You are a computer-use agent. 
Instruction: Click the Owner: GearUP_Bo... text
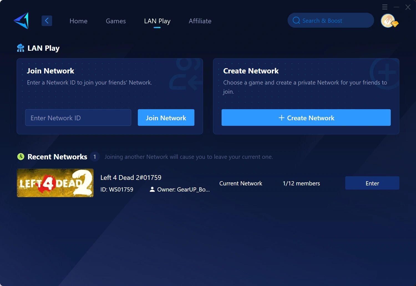coord(183,190)
